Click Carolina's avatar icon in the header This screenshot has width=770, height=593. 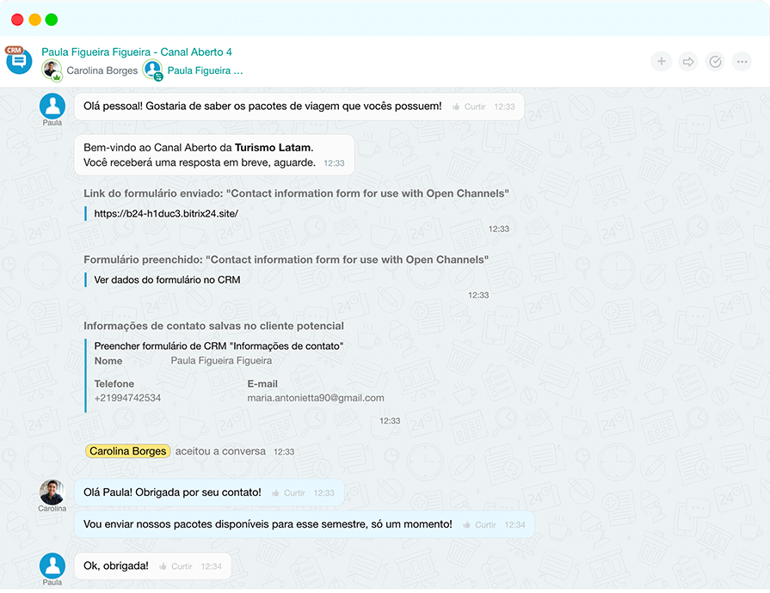click(x=52, y=70)
